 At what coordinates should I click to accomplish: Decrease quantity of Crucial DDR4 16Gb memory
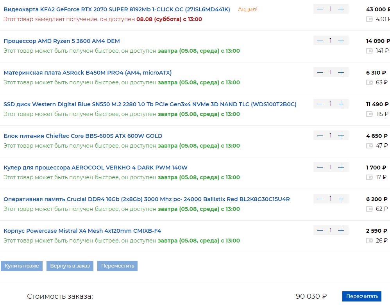coord(320,199)
